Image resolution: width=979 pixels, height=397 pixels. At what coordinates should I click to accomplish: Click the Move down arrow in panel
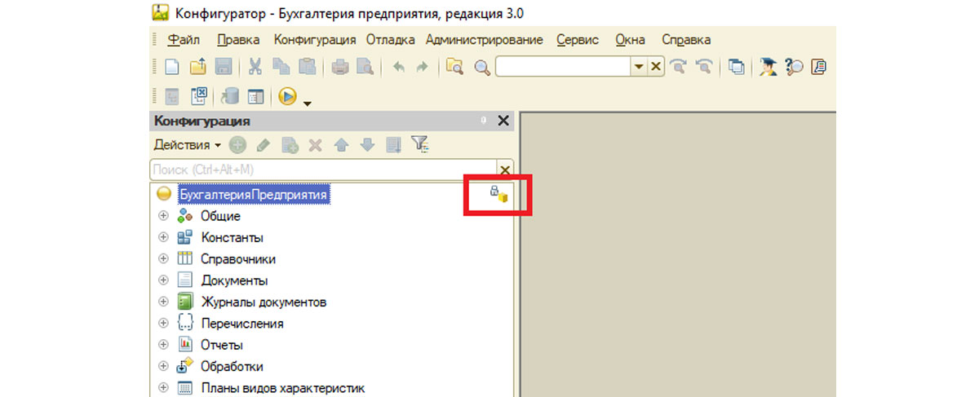[x=367, y=145]
